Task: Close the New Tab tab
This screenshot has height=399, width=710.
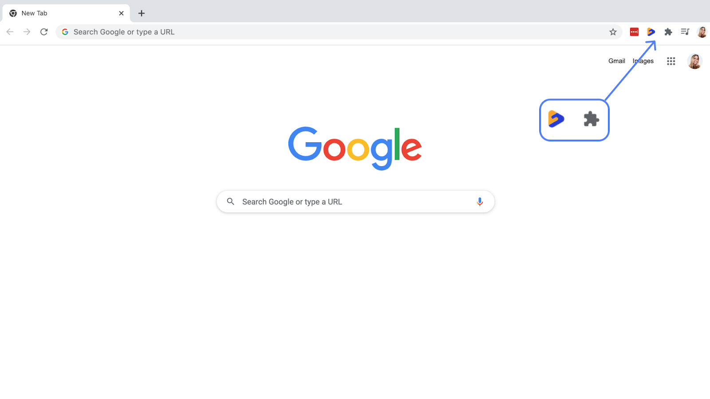Action: click(x=121, y=13)
